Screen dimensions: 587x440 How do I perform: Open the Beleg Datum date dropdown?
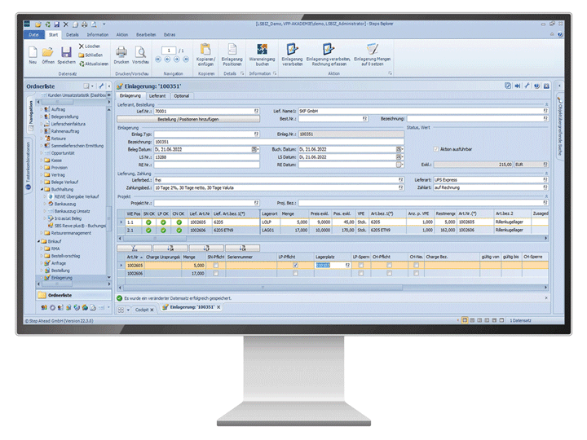tap(256, 148)
